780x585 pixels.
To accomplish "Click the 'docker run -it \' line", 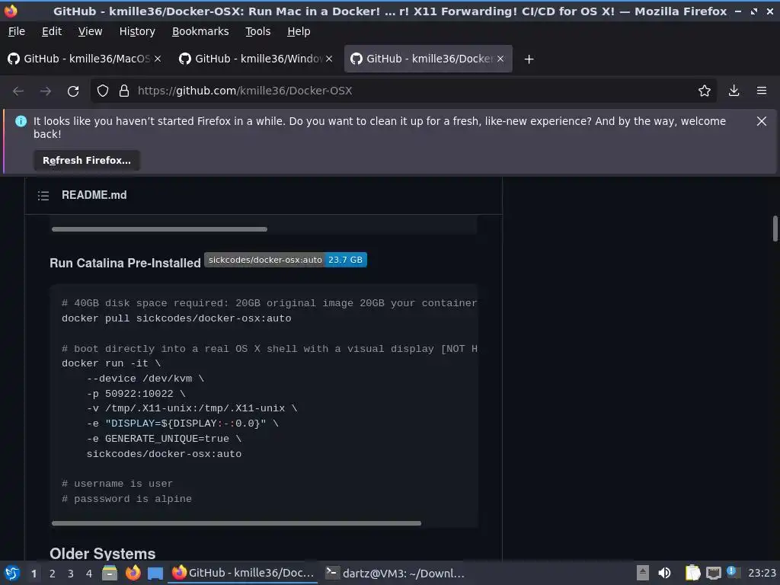I will pos(111,363).
